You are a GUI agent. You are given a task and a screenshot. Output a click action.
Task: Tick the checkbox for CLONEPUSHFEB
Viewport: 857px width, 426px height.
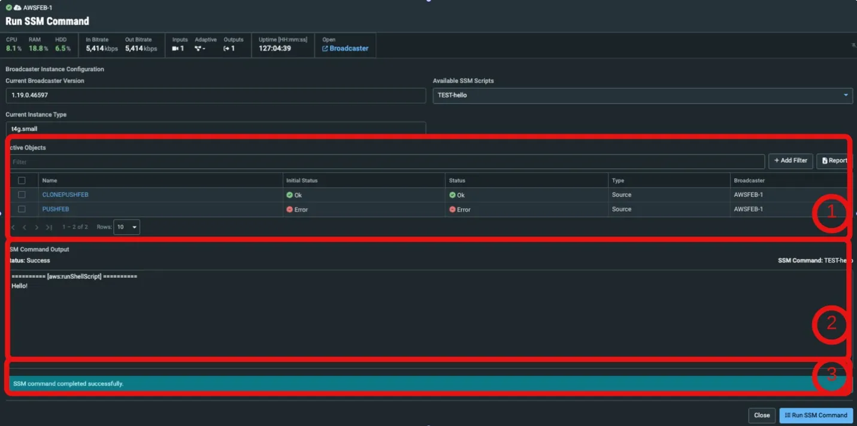tap(22, 194)
